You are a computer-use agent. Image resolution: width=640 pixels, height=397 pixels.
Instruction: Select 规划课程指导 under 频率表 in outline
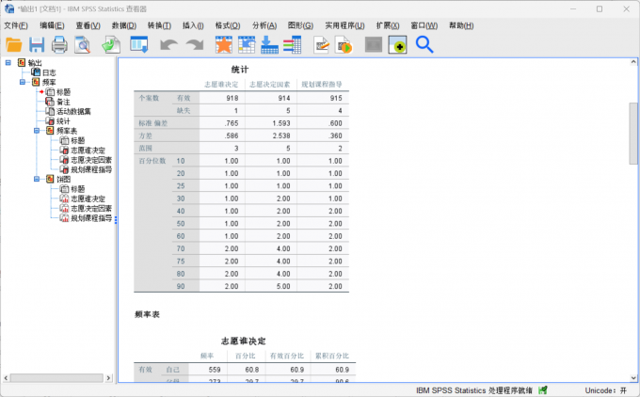click(91, 169)
